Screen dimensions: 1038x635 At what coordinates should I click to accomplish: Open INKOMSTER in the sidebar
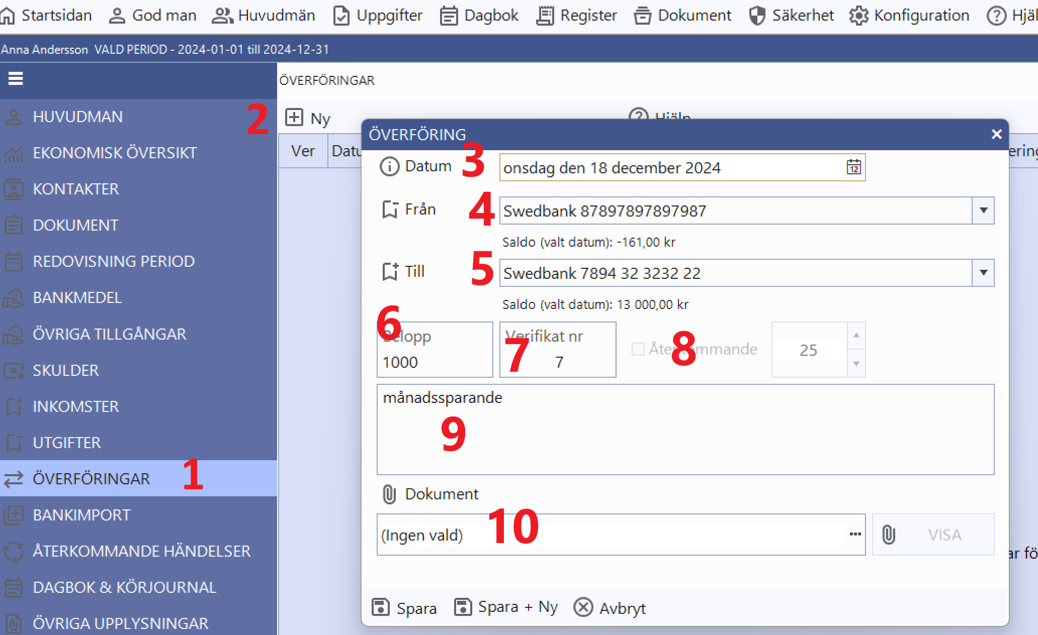click(138, 406)
